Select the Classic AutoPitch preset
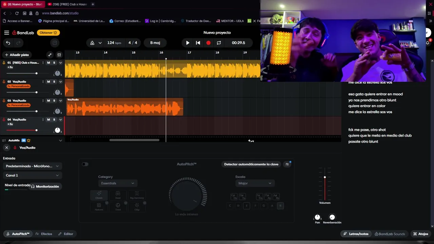 pyautogui.click(x=99, y=195)
